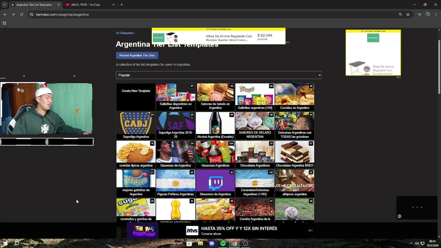Open OBS Studio from taskbar
The width and height of the screenshot is (441, 248).
(245, 244)
